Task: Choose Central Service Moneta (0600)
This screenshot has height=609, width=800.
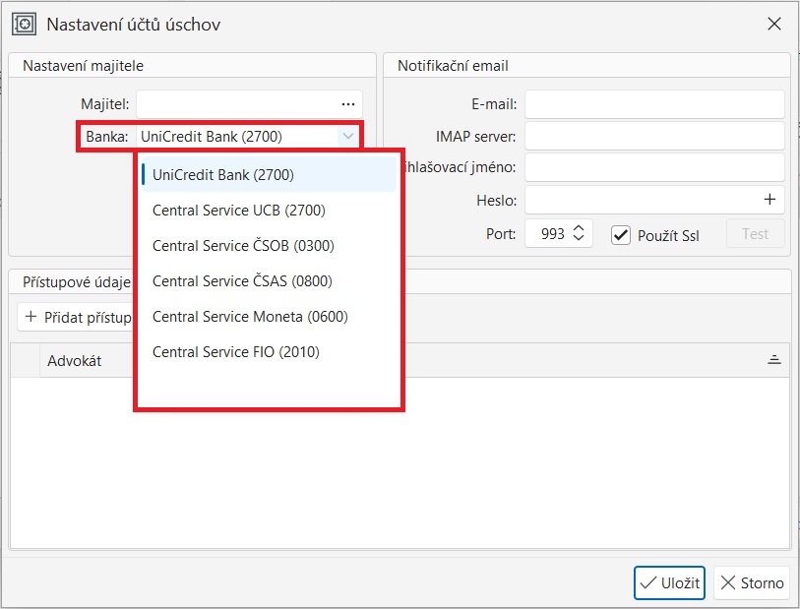Action: tap(250, 317)
